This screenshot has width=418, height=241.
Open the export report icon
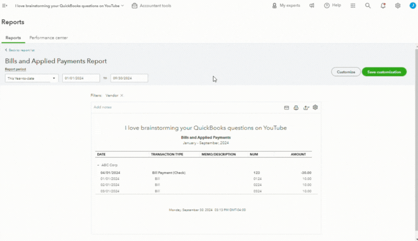point(306,108)
